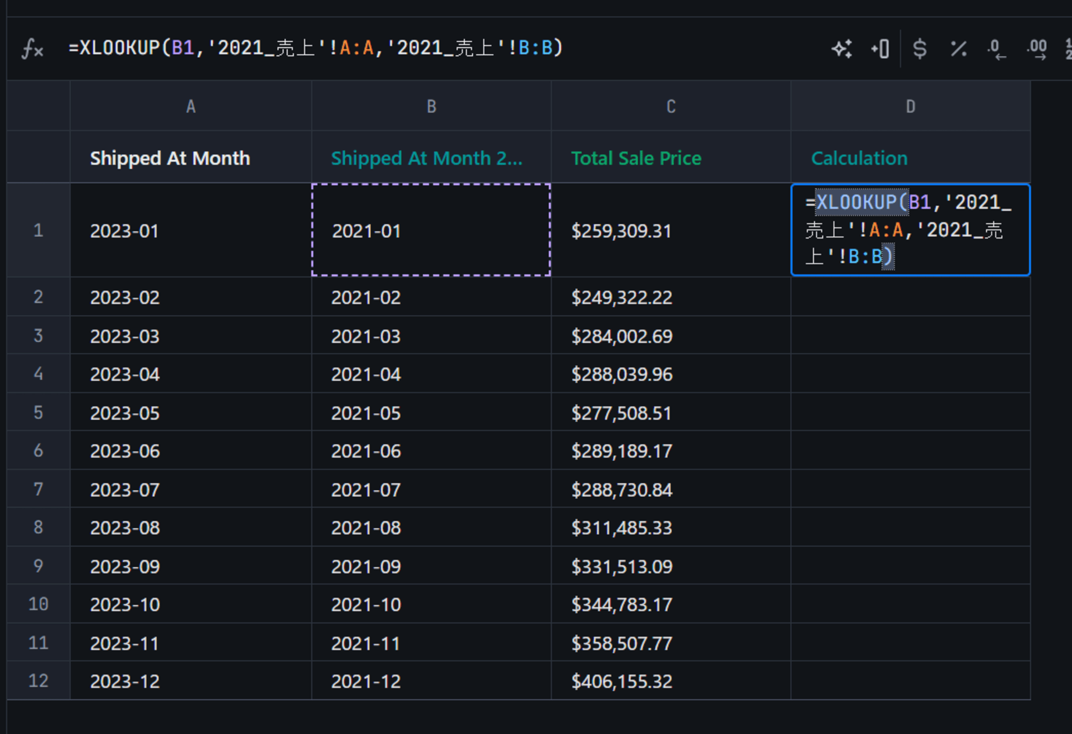Select row number 10

coord(39,604)
